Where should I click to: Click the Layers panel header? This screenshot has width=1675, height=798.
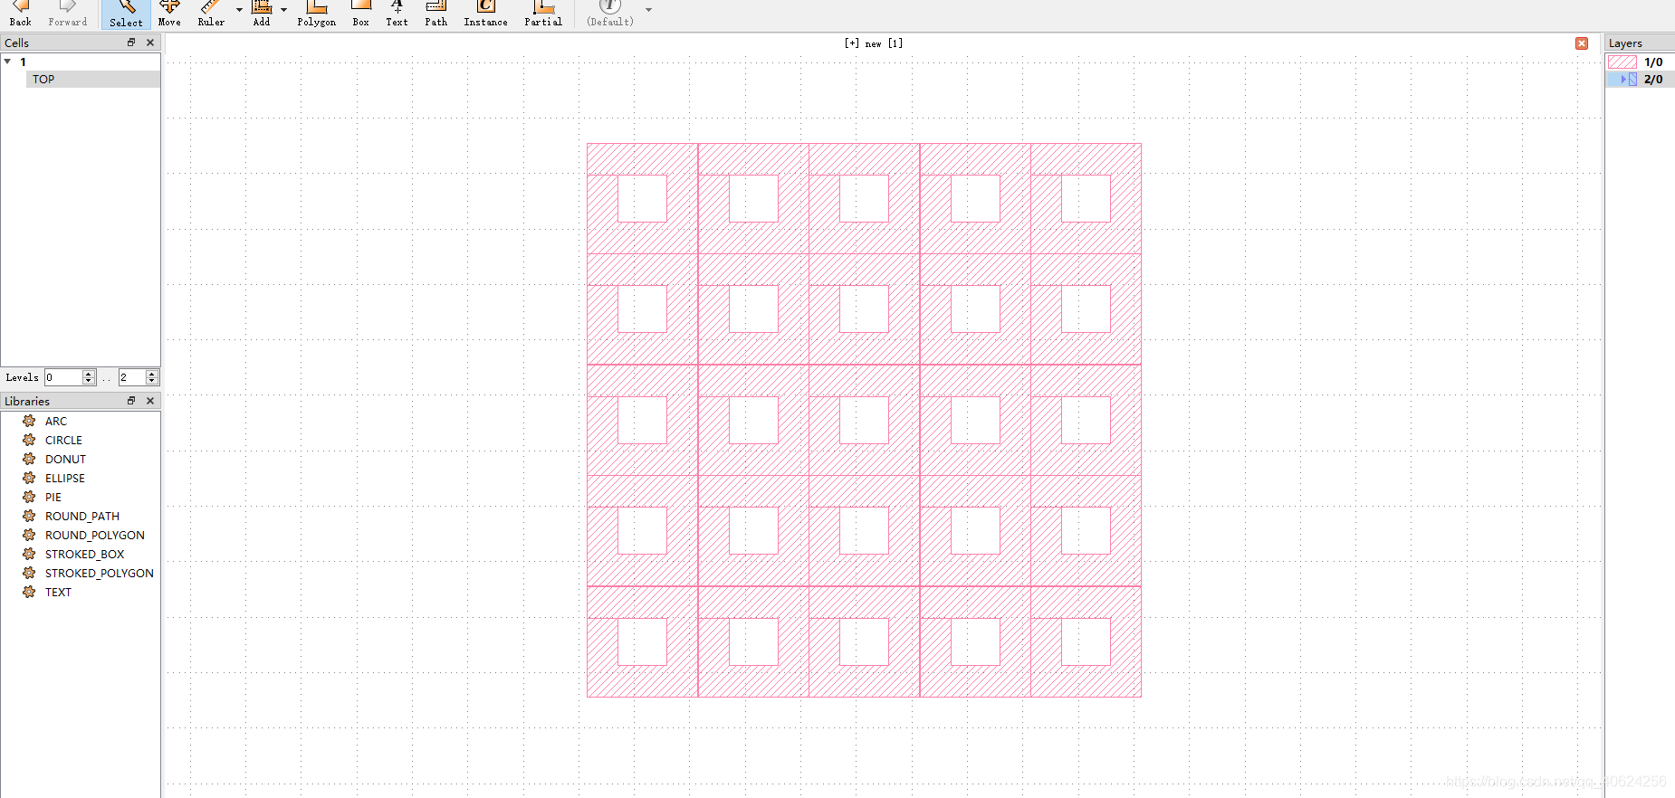coord(1640,43)
